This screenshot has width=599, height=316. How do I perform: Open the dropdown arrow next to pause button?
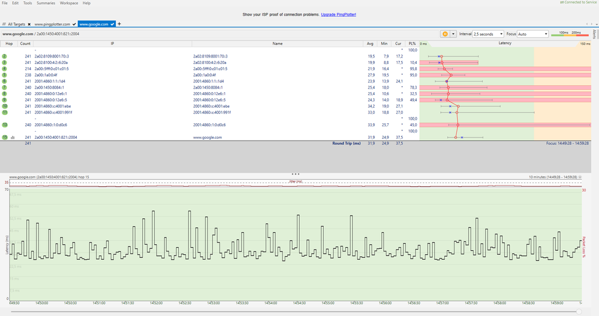coord(454,34)
